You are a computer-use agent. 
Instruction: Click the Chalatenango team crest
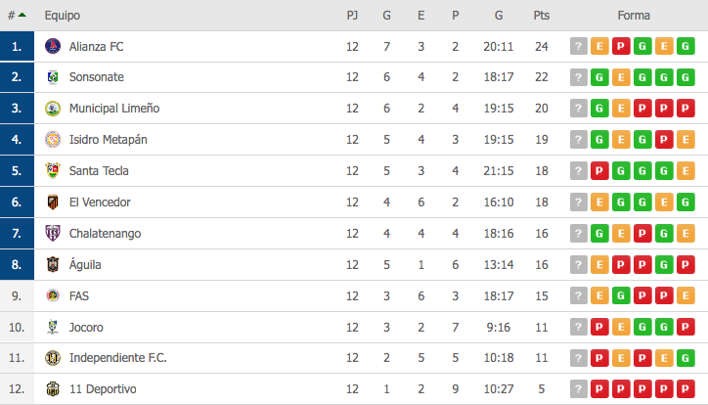click(53, 233)
